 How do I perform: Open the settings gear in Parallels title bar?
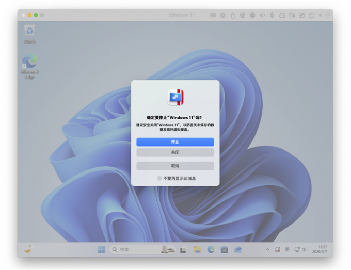[x=327, y=15]
